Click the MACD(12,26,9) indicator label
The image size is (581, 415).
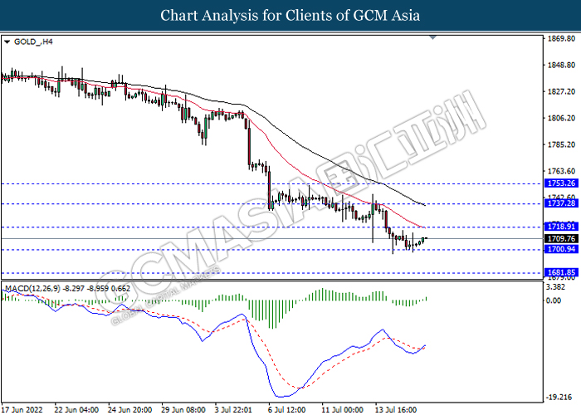coord(32,289)
